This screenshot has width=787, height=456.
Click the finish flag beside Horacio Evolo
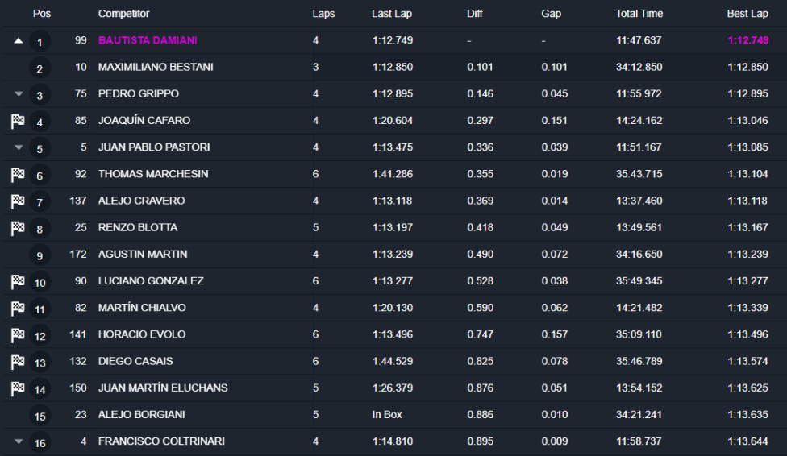18,334
